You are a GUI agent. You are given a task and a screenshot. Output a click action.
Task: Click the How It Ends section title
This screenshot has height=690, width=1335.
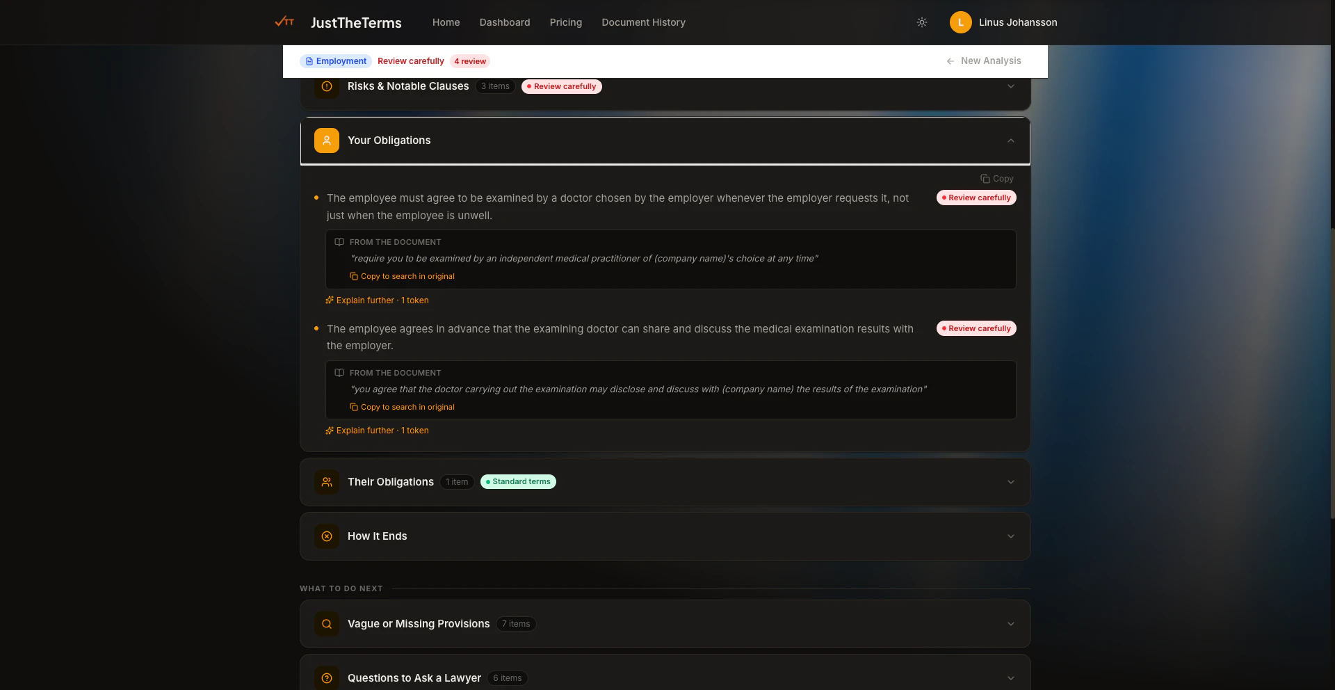point(378,536)
